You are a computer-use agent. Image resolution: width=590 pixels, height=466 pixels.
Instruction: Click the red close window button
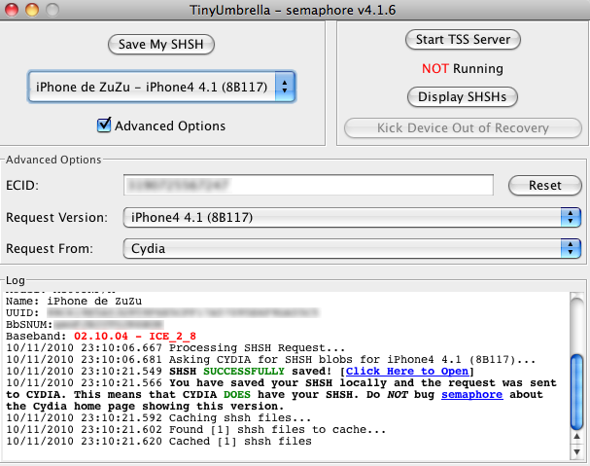pyautogui.click(x=12, y=10)
